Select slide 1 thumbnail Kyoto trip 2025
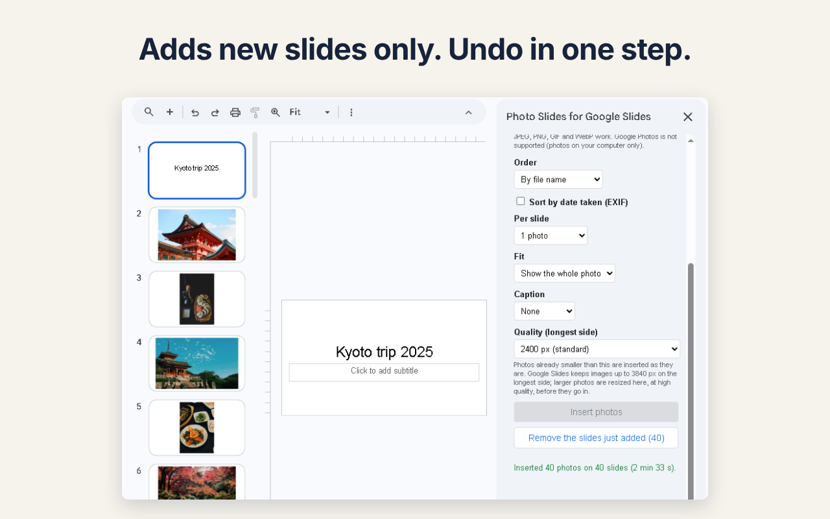The width and height of the screenshot is (830, 519). [197, 171]
